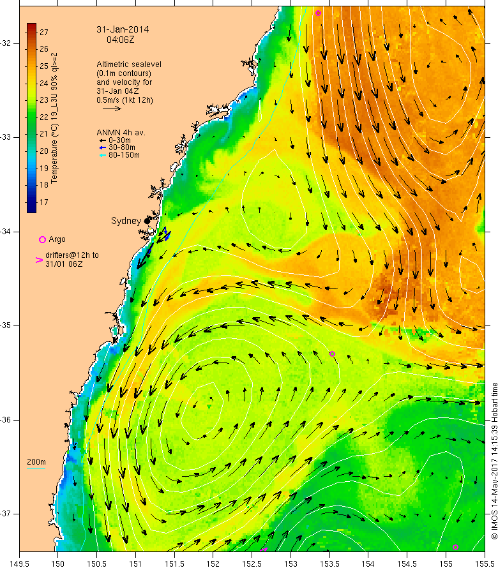Viewport: 498px width, 568px height.
Task: Click the color bar value 27
Action: pos(44,33)
